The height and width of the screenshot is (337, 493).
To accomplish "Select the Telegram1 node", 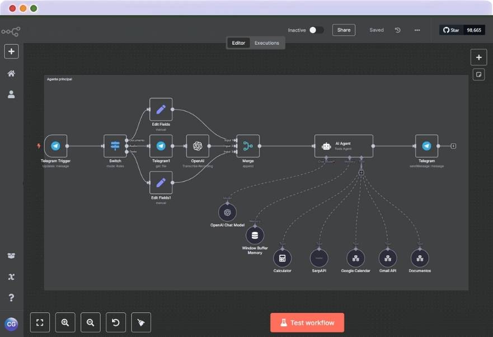I will [x=161, y=146].
